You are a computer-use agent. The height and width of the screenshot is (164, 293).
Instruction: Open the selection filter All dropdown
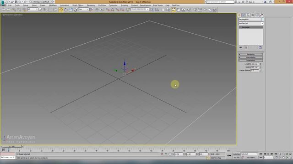click(x=33, y=9)
